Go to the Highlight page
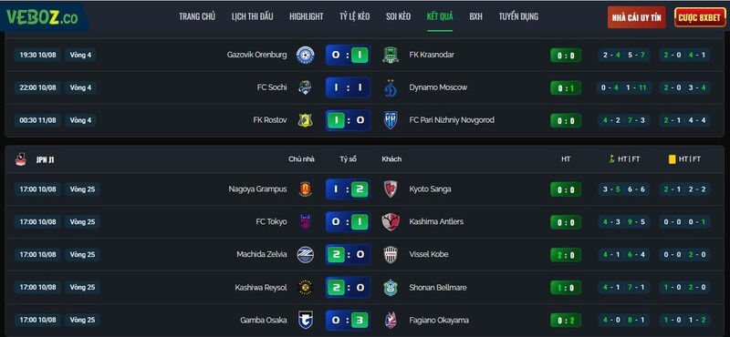The width and height of the screenshot is (730, 337). 307,16
